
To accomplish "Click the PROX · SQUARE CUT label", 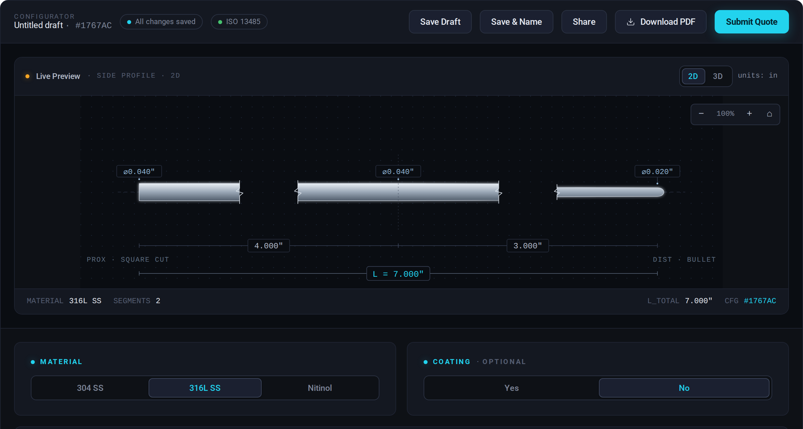I will click(x=128, y=260).
